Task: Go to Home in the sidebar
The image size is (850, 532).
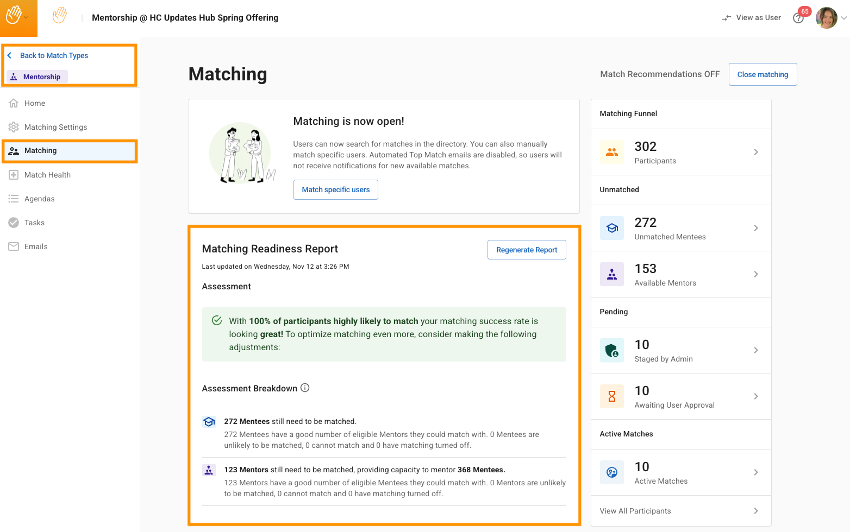Action: (34, 103)
